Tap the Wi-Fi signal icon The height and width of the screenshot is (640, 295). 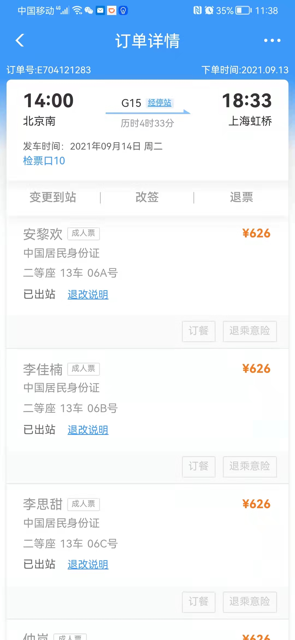pos(78,11)
